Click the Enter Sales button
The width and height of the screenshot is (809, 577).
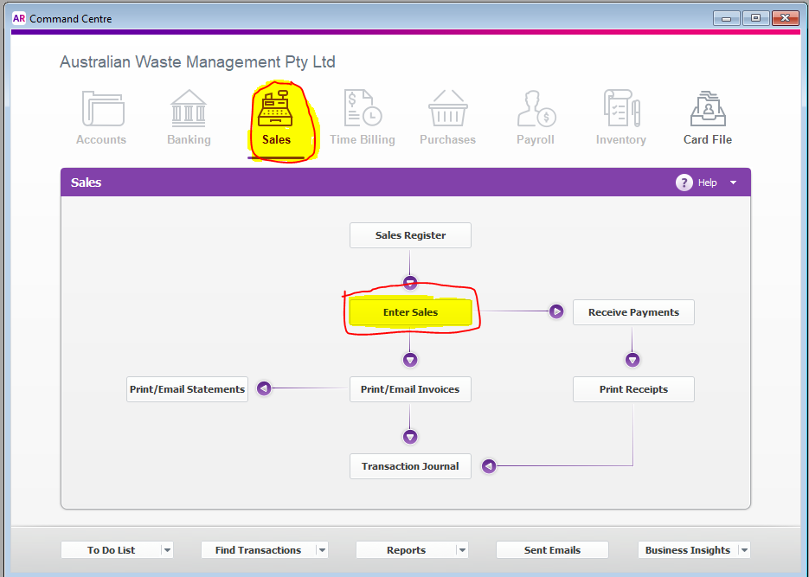point(410,312)
